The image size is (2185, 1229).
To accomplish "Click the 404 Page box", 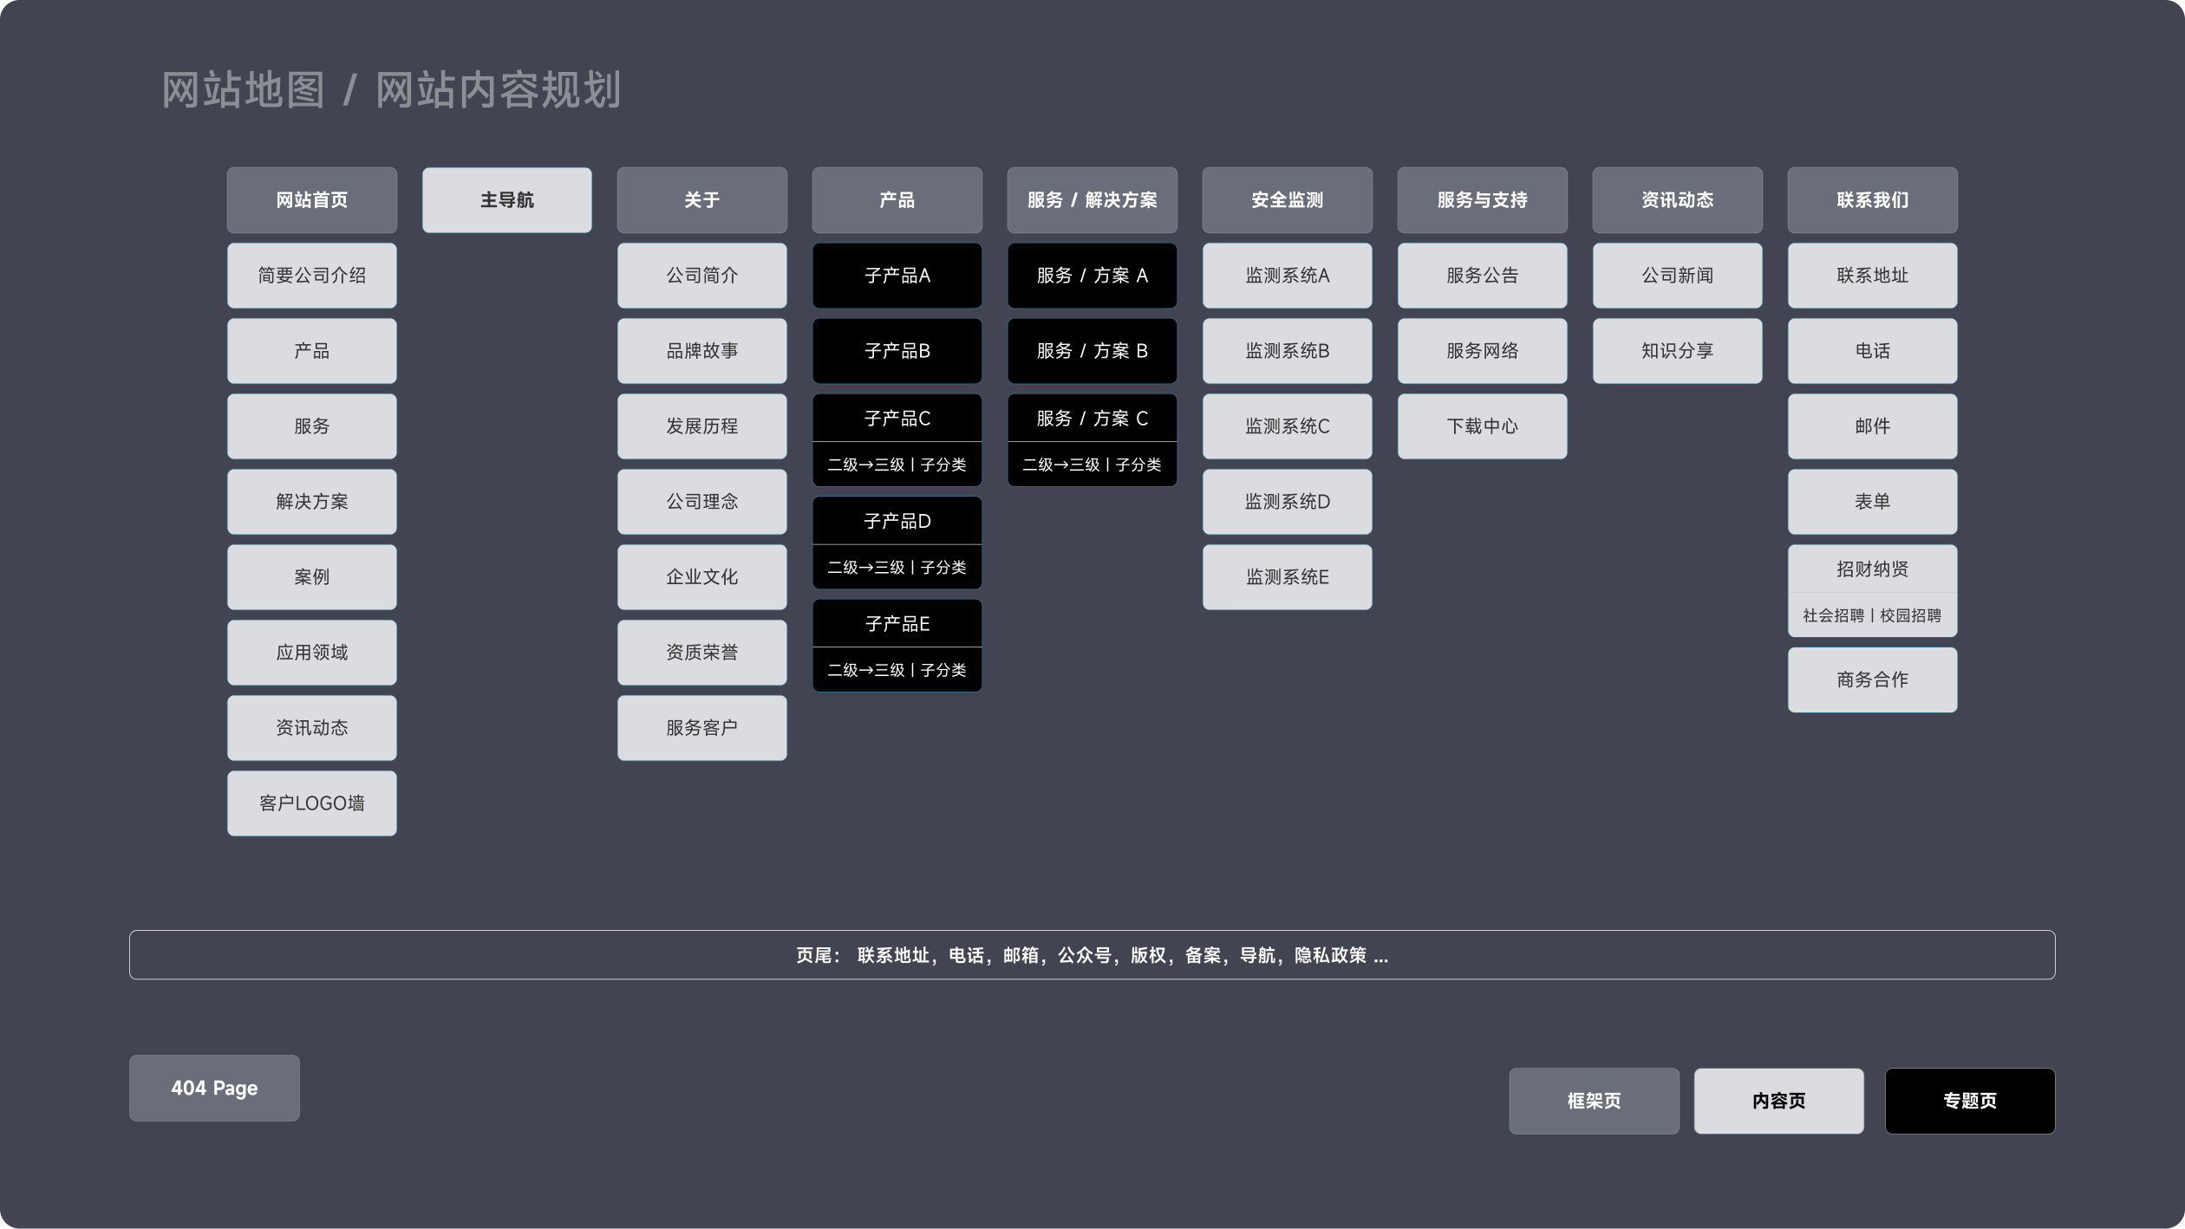I will coord(214,1088).
